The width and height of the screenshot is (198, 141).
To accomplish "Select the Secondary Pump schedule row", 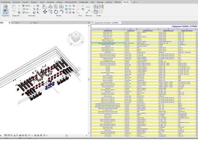I will pyautogui.click(x=145, y=122).
